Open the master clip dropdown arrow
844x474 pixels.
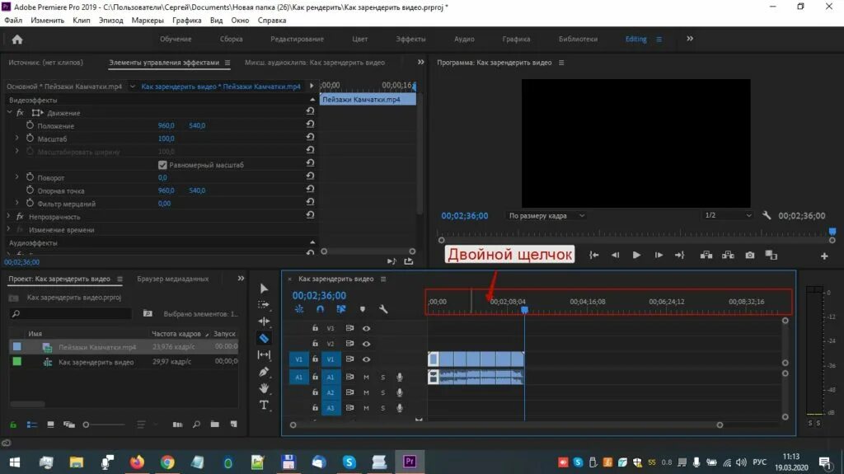(133, 87)
